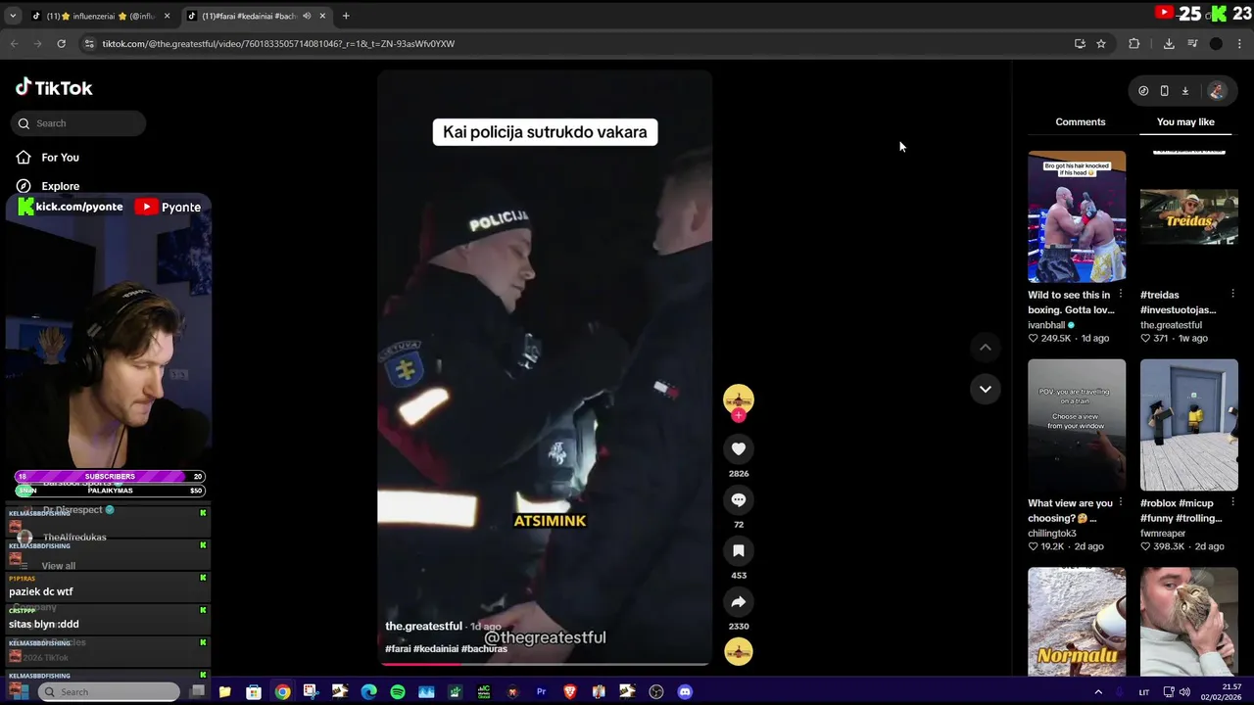Image resolution: width=1254 pixels, height=705 pixels.
Task: Go to the next video arrow
Action: point(986,389)
